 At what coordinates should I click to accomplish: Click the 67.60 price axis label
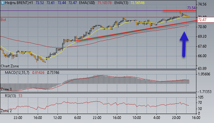202,46
